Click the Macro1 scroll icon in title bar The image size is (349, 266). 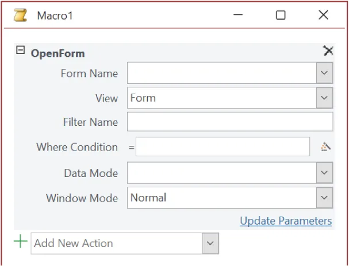click(20, 16)
